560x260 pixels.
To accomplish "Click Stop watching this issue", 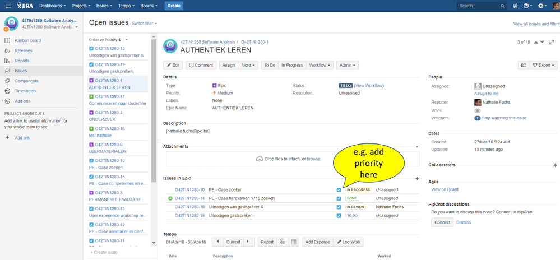I will [504, 118].
